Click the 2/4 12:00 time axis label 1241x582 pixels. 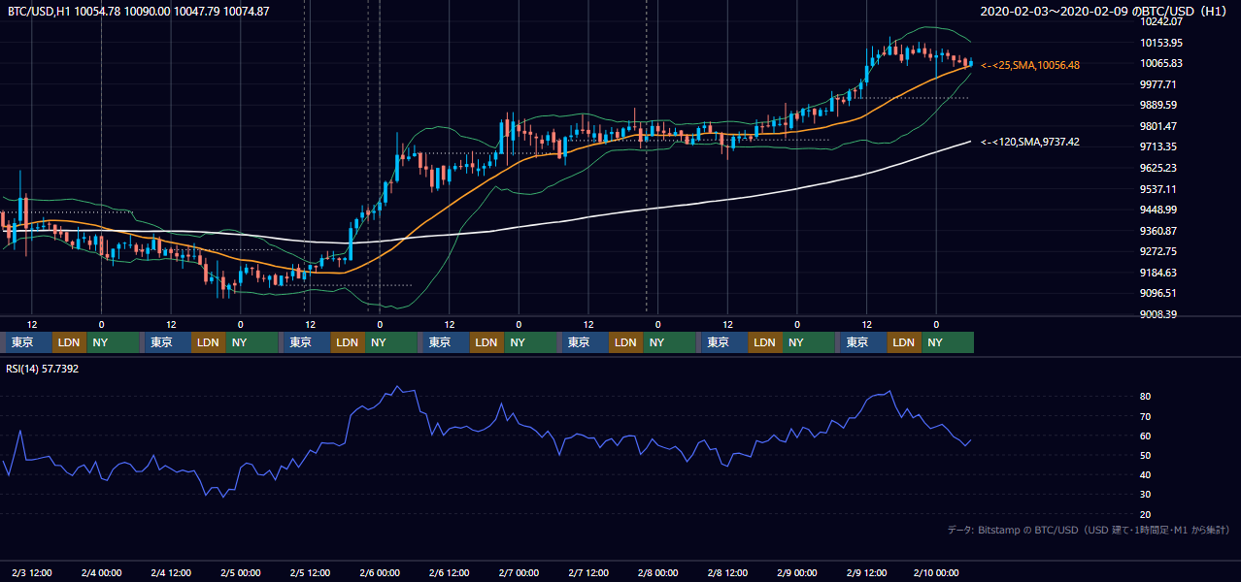(171, 572)
